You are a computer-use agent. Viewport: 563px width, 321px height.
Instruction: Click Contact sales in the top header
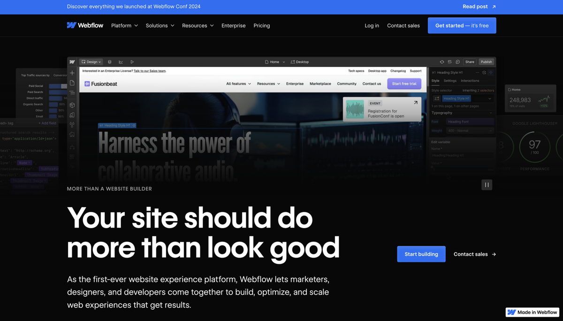click(403, 25)
